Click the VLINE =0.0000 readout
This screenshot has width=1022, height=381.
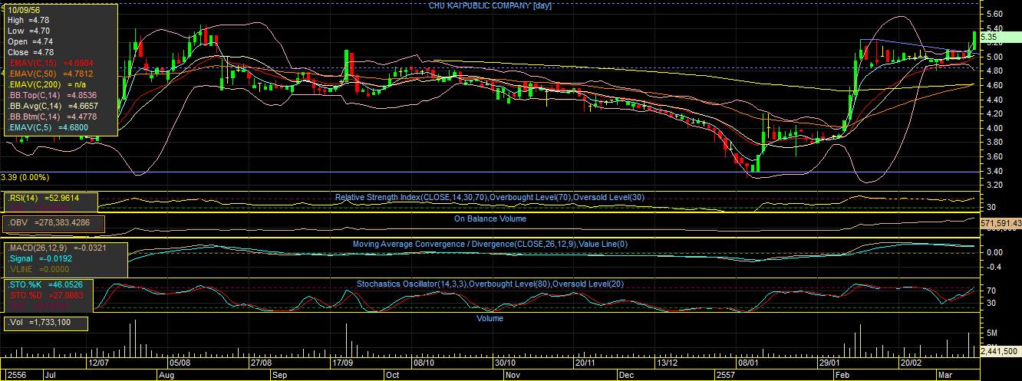pyautogui.click(x=40, y=270)
